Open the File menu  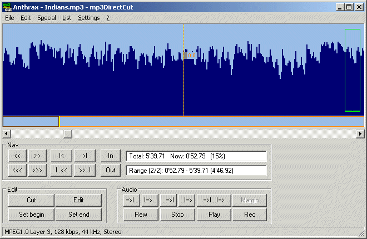[x=9, y=18]
